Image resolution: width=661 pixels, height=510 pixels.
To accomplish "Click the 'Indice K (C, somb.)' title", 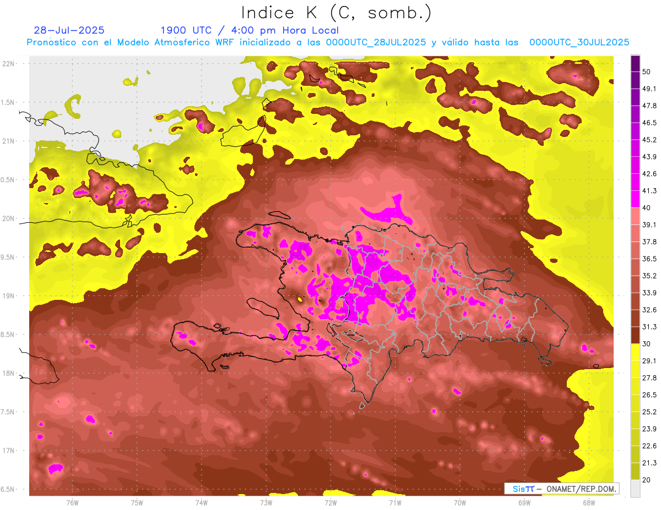I will pos(336,13).
